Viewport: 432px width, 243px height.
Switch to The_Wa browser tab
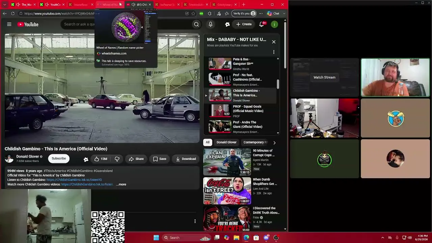click(23, 5)
